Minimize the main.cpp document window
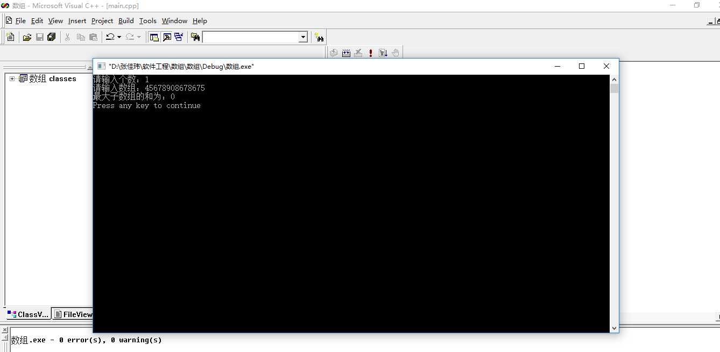Viewport: 720px width, 352px height. 711,21
